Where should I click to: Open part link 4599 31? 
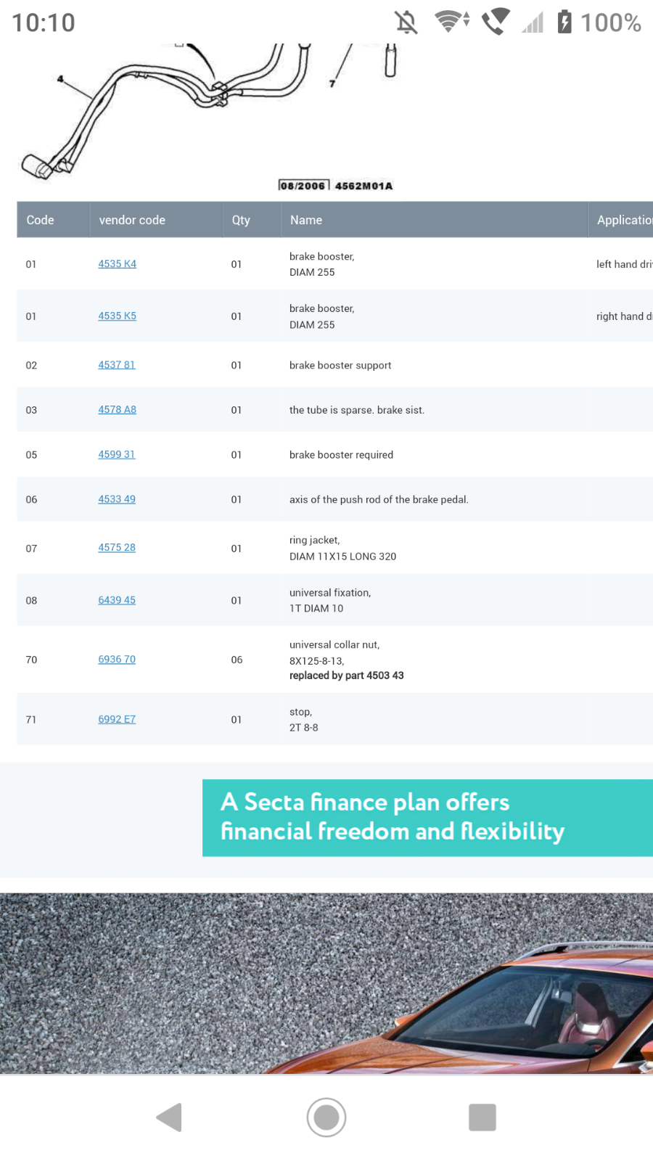click(x=117, y=455)
